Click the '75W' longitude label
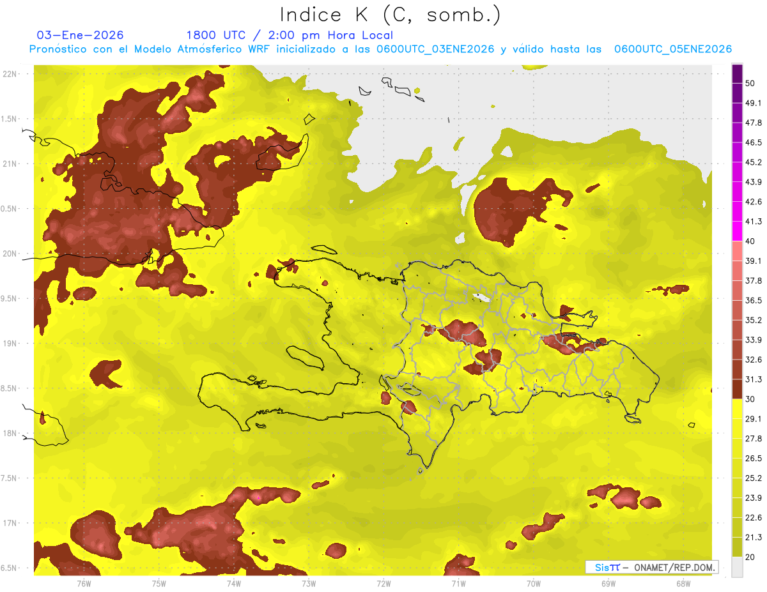The height and width of the screenshot is (592, 767). [x=159, y=584]
